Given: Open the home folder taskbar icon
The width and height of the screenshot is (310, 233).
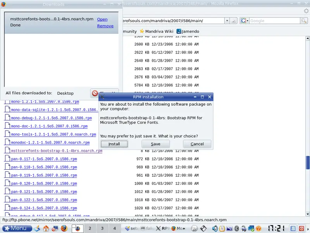Looking at the screenshot, I should click(x=46, y=228).
